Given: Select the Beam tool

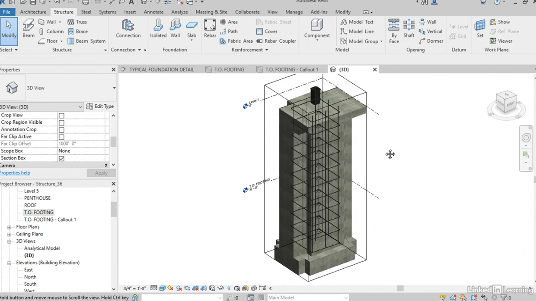Looking at the screenshot, I should tap(29, 29).
